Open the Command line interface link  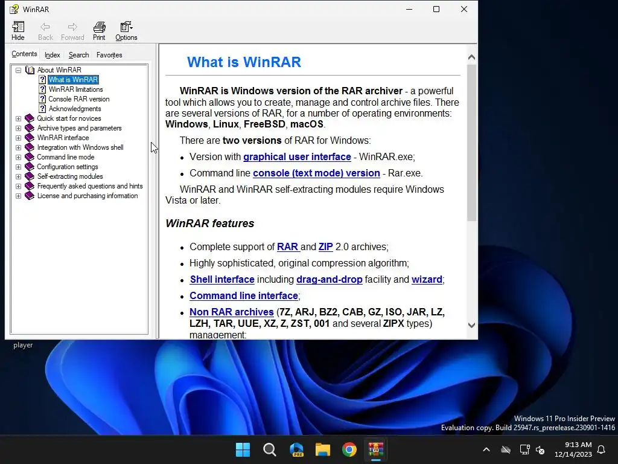[244, 296]
